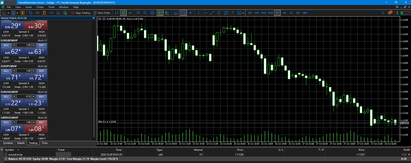Open the Signals broadcast icon
Image resolution: width=411 pixels, height=163 pixels.
coord(51,13)
